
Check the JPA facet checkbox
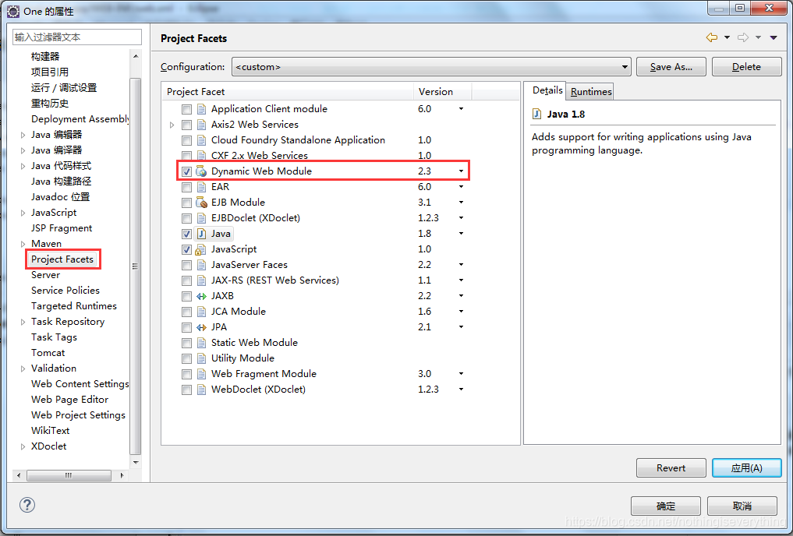click(x=186, y=327)
